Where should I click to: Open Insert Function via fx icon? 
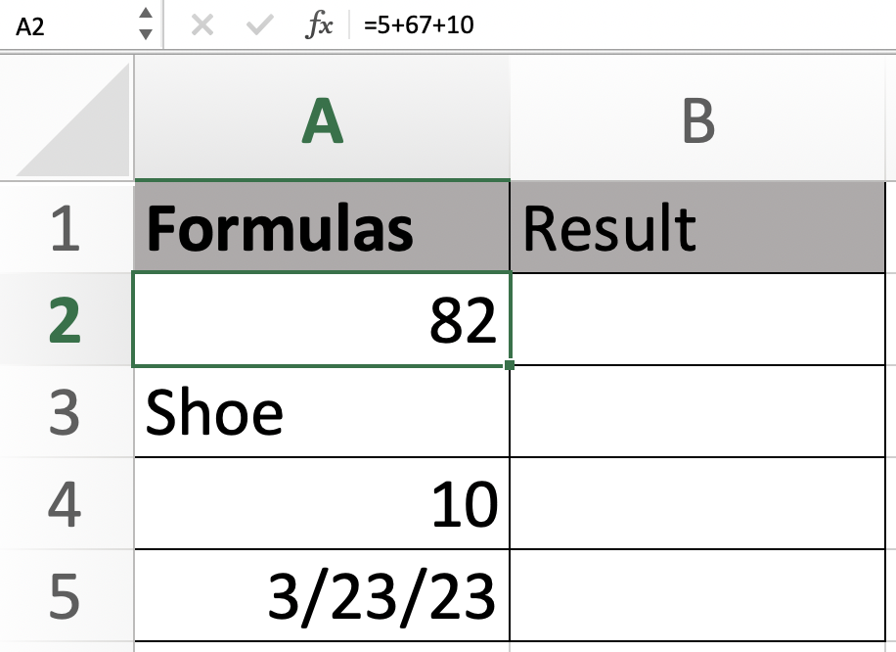(x=319, y=25)
